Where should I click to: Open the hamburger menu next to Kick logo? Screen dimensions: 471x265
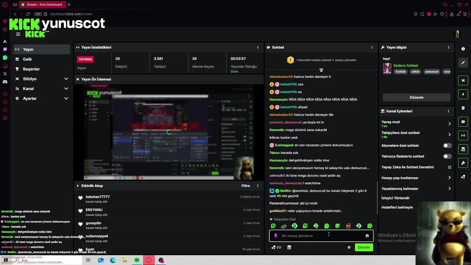(18, 34)
